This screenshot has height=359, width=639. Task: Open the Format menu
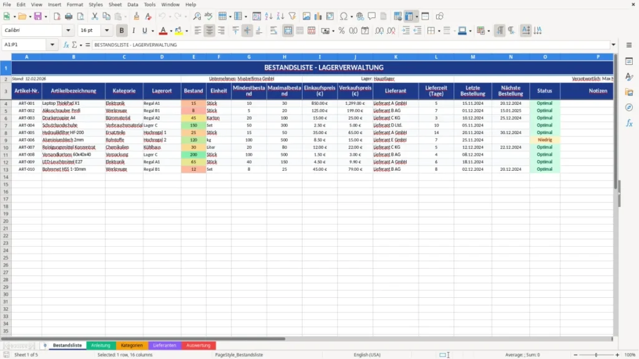point(75,4)
